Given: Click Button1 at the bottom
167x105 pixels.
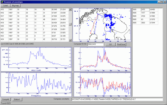Looking at the screenshot, I should point(17,99).
